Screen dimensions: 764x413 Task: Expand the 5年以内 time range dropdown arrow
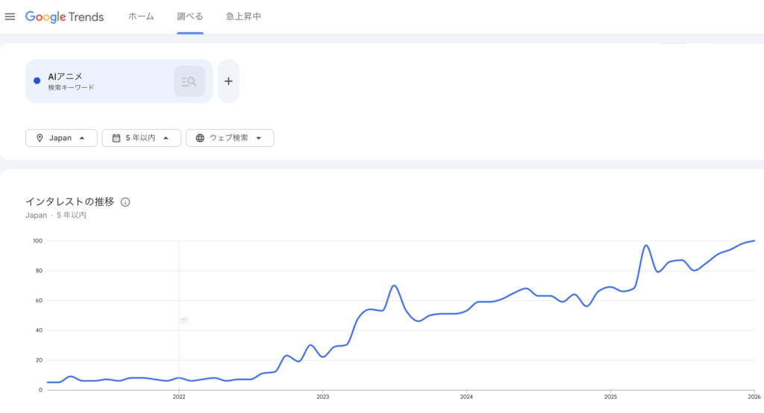[x=166, y=138]
